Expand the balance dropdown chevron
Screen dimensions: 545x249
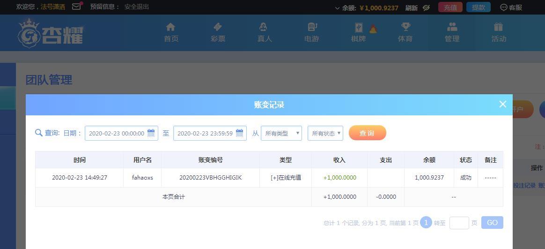(x=337, y=8)
